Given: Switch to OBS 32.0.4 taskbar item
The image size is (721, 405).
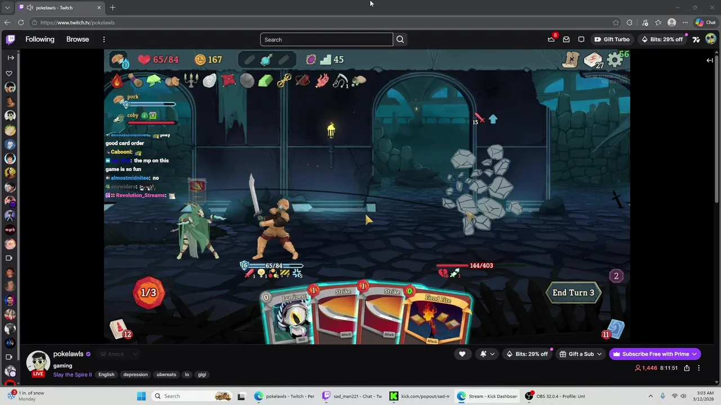Looking at the screenshot, I should 555,396.
